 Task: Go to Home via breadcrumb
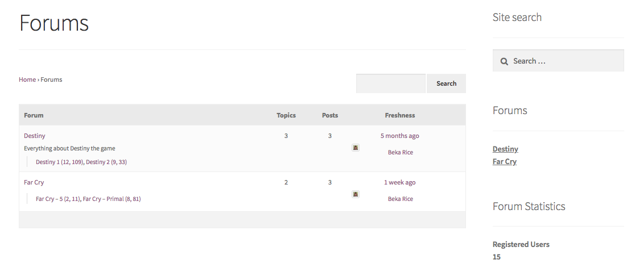tap(27, 79)
